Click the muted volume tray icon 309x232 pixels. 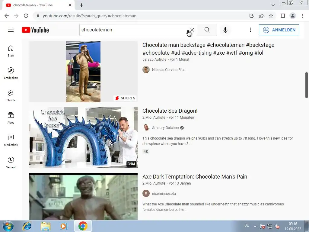277,226
